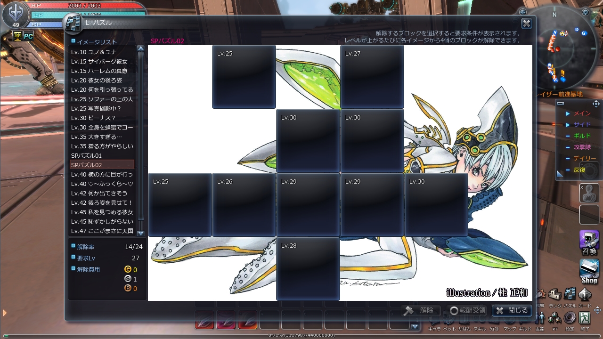Viewport: 603px width, 339px height.
Task: Click the silver coin cost value
Action: [x=135, y=279]
